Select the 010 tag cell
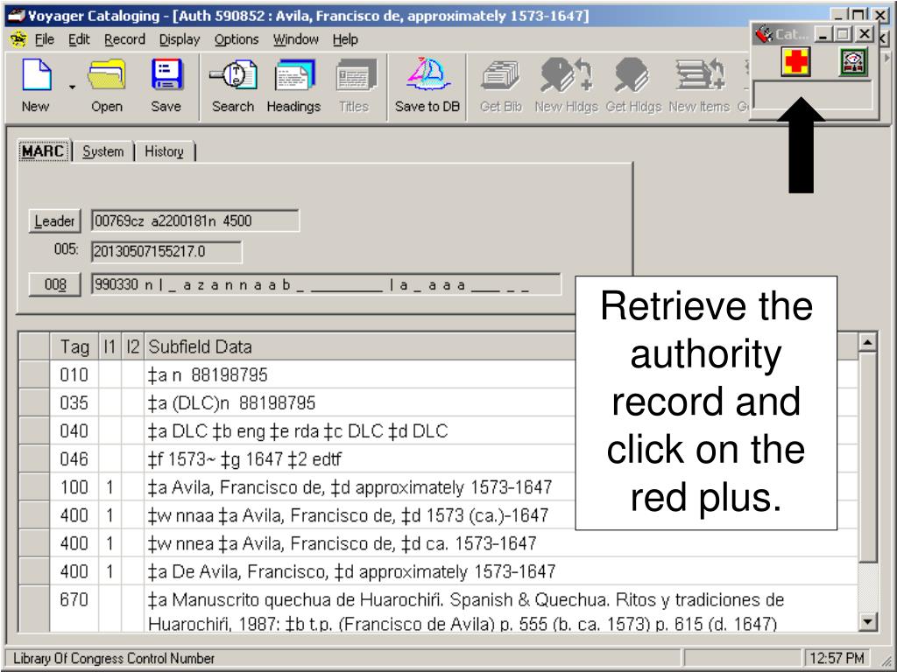The width and height of the screenshot is (897, 672). click(x=74, y=374)
